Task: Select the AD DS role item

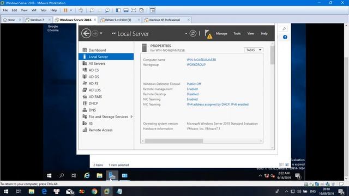Action: pos(94,77)
